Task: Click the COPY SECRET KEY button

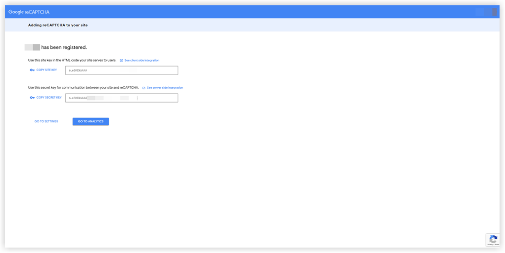Action: 46,98
